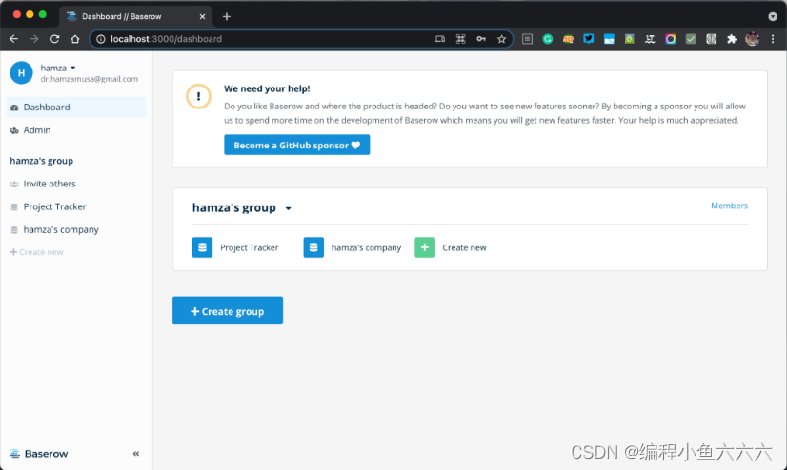This screenshot has height=470, width=787.
Task: Click the site information icon in address bar
Action: (x=101, y=39)
